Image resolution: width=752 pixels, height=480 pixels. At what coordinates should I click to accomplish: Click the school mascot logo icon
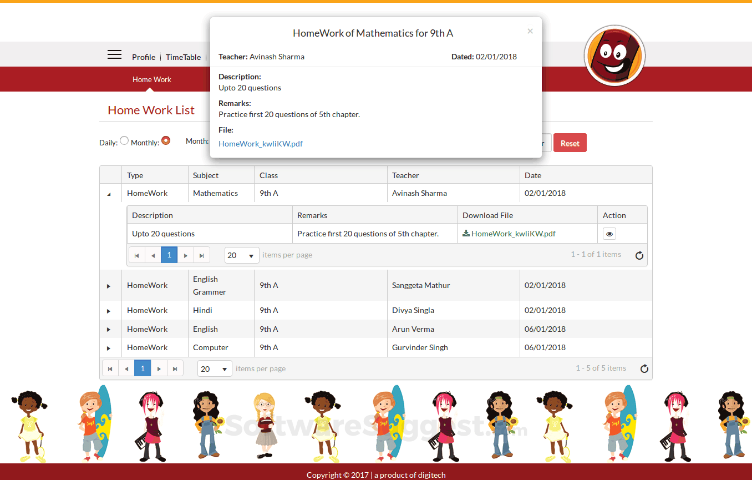pos(614,56)
